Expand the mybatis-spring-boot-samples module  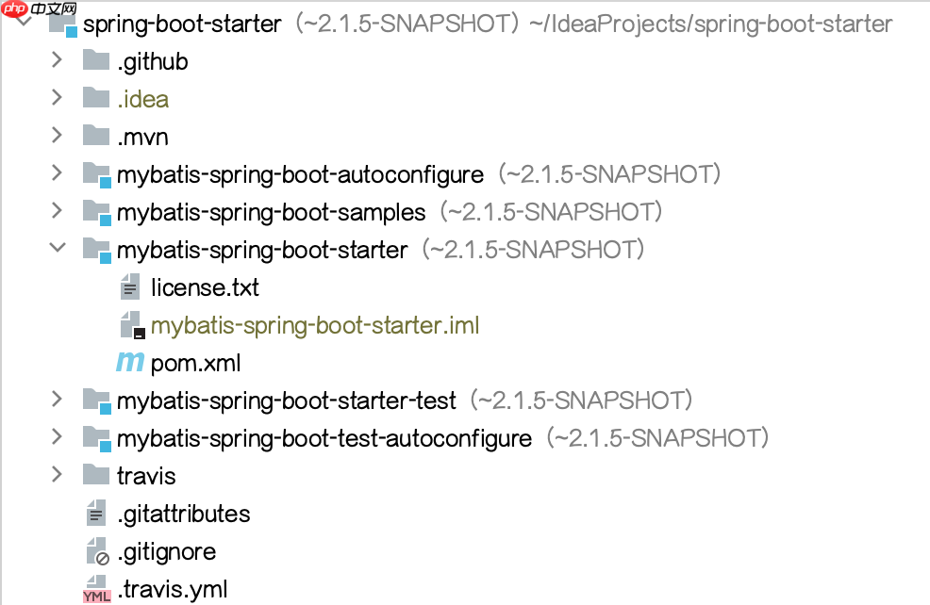(x=57, y=211)
